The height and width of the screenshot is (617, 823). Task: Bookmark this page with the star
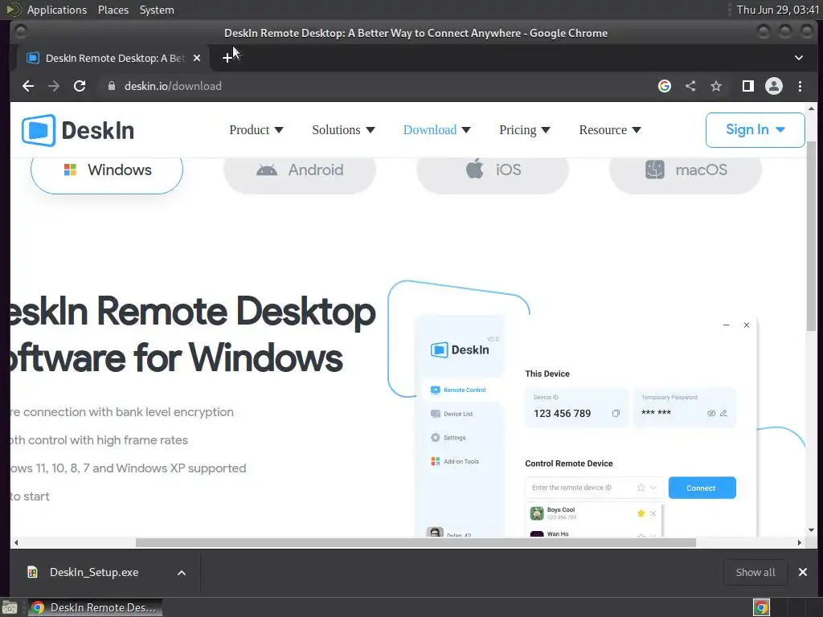(716, 86)
